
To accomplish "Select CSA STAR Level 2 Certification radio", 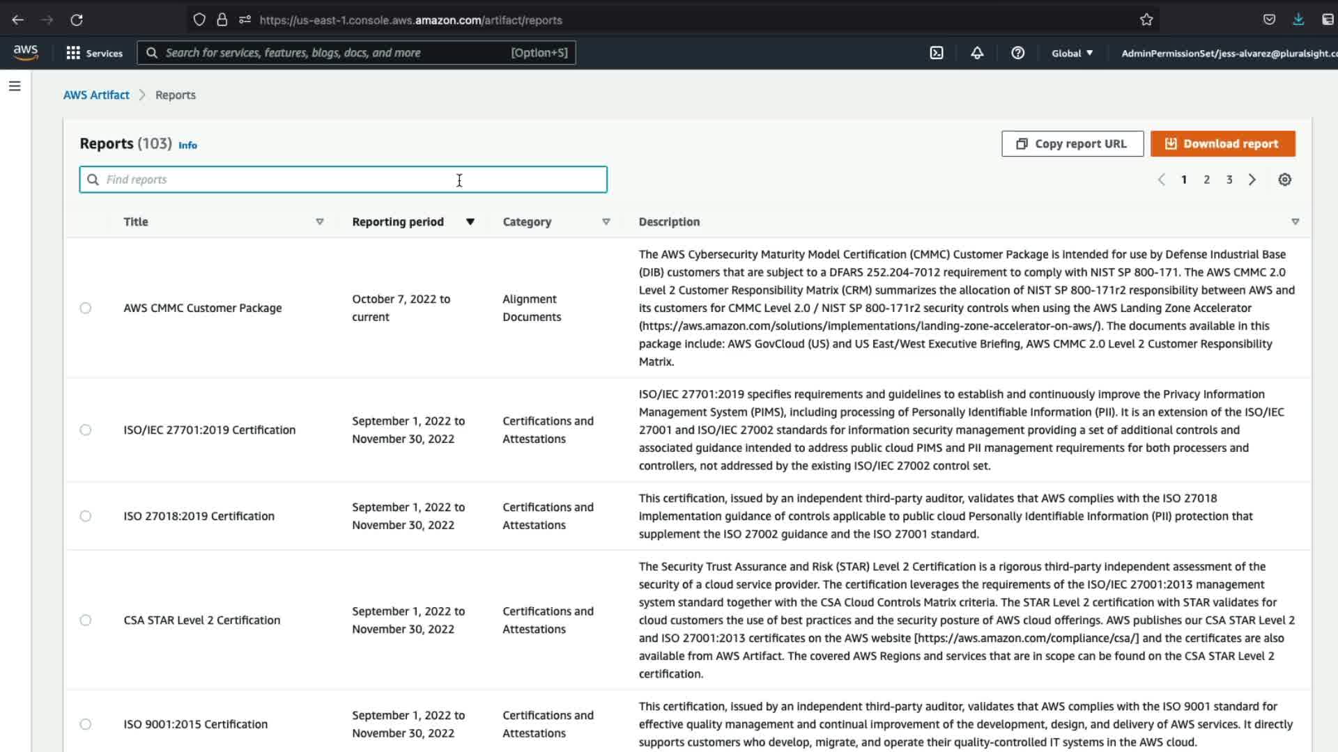I will pyautogui.click(x=85, y=620).
